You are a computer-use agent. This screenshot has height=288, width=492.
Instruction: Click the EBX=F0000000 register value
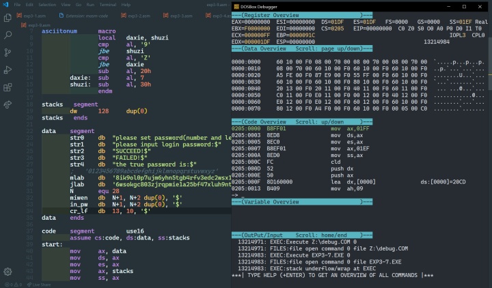[251, 29]
